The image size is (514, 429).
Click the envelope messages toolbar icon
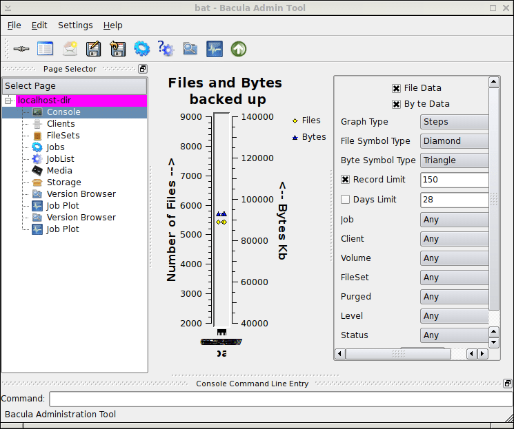[70, 49]
